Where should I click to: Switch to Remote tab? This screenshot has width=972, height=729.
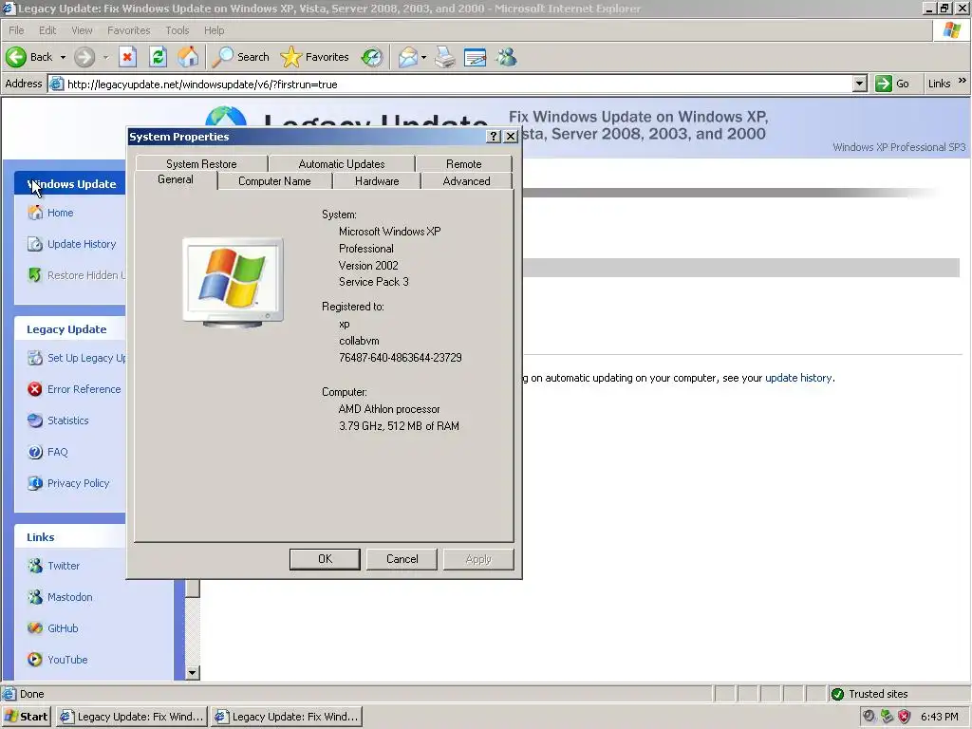tap(463, 163)
